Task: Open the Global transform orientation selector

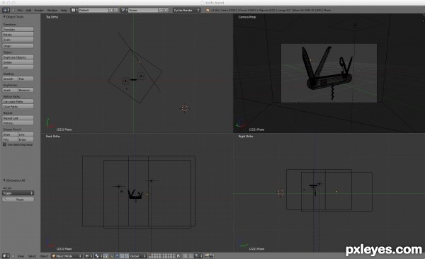Action: 137,255
